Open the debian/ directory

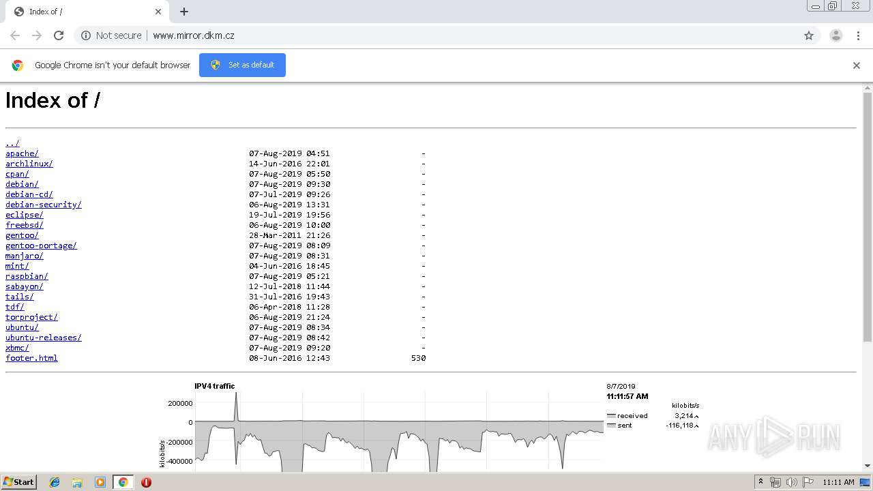tap(22, 184)
